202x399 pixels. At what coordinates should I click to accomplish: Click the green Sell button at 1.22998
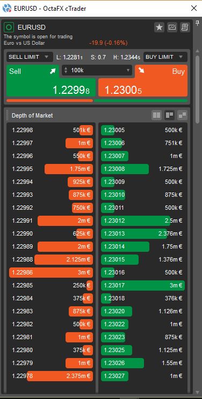(x=51, y=81)
